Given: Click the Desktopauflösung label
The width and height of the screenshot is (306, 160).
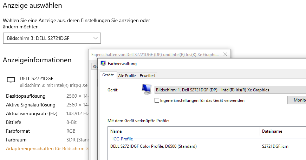Looking at the screenshot, I should pyautogui.click(x=26, y=96).
